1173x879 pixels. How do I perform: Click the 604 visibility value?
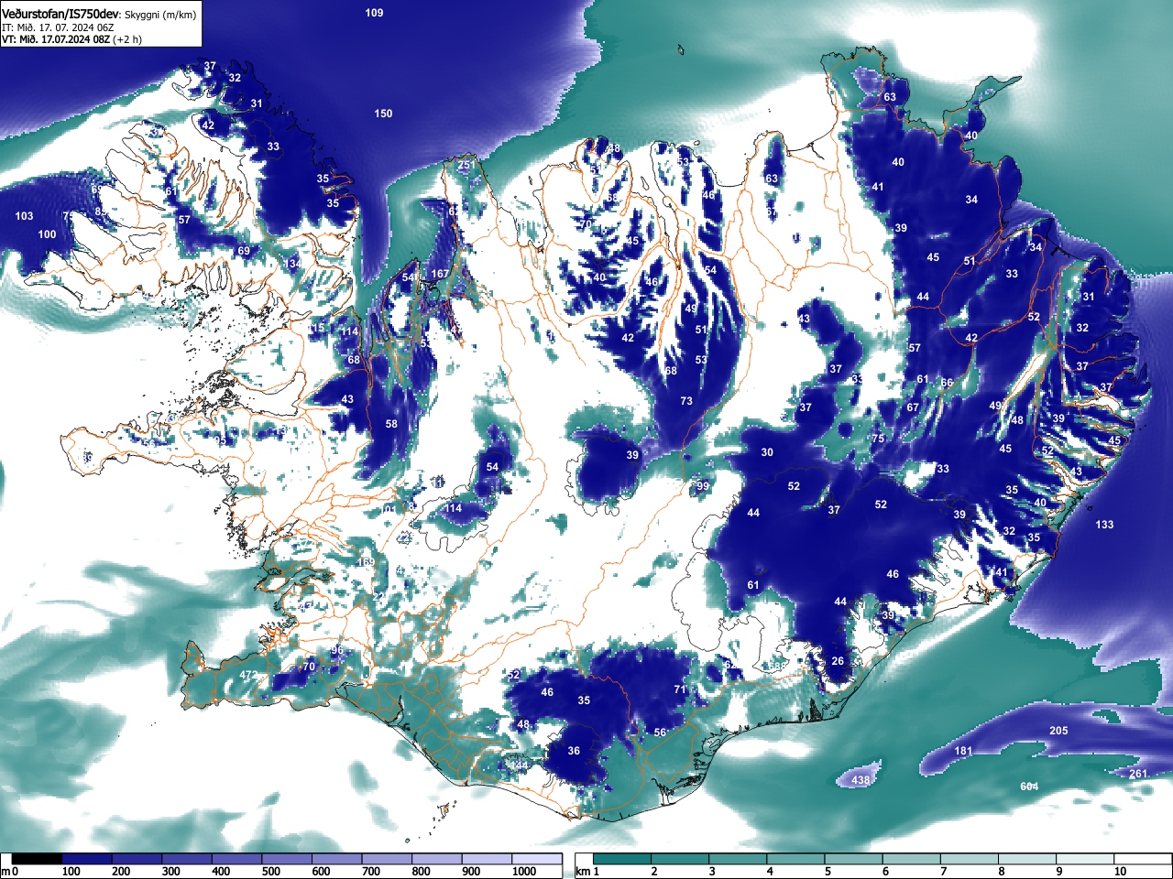[x=1029, y=787]
